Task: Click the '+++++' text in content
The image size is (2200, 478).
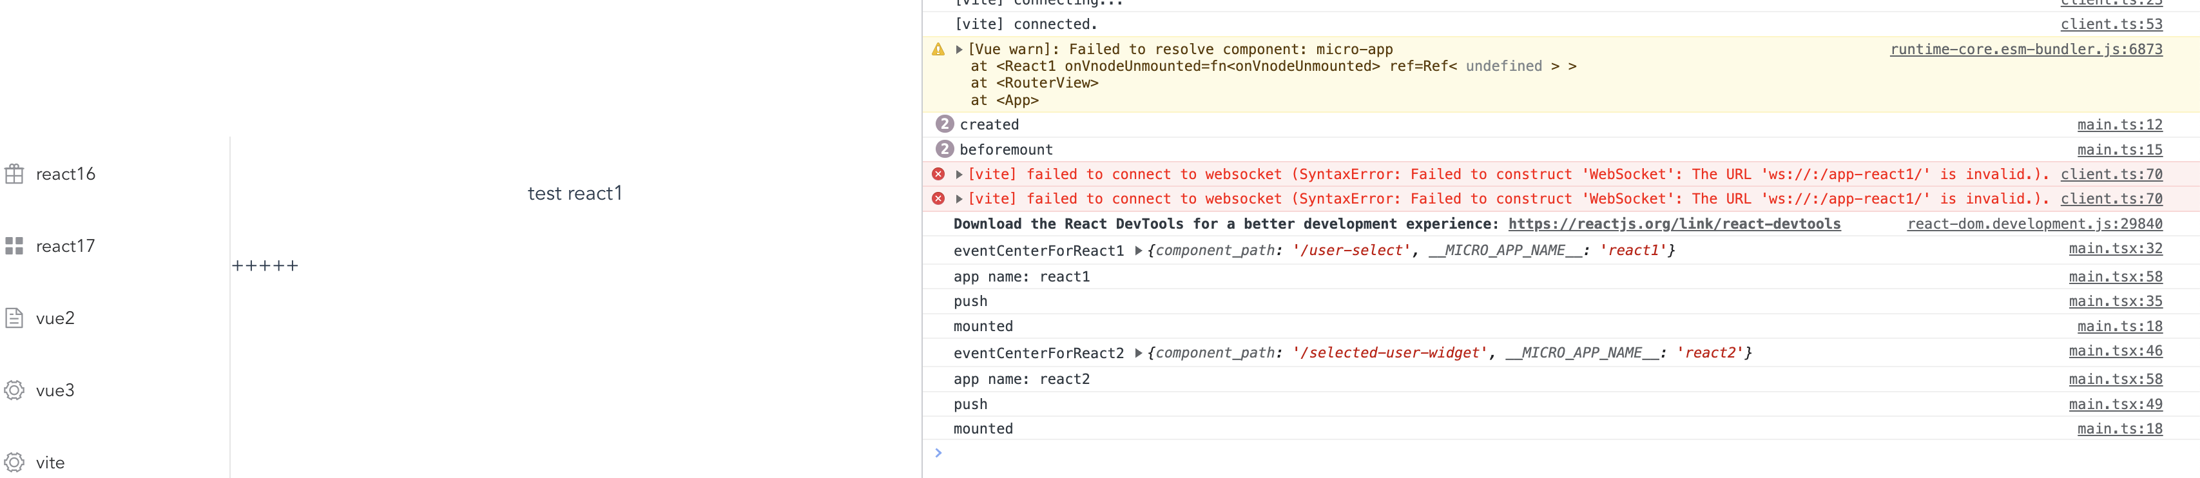Action: (265, 265)
